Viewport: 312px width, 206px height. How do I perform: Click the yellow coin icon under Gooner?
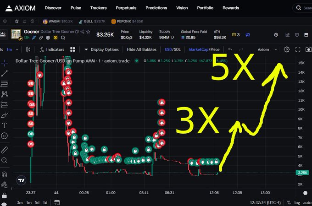point(56,38)
